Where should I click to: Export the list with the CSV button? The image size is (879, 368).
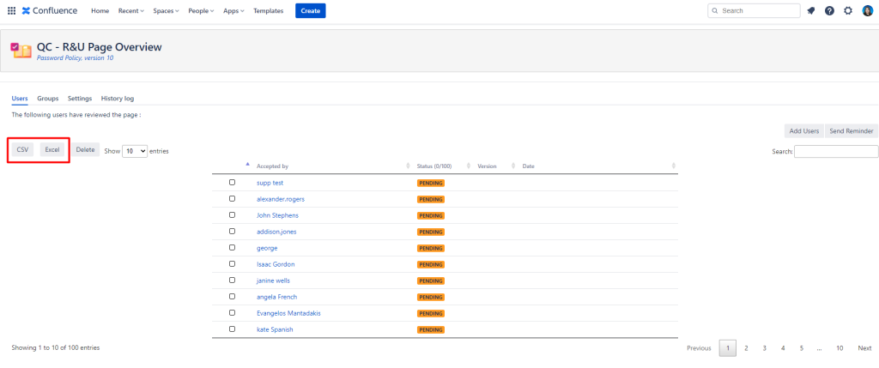pyautogui.click(x=23, y=150)
